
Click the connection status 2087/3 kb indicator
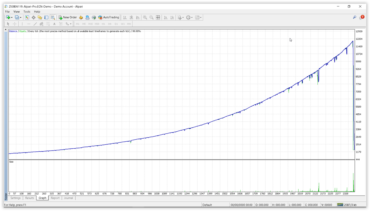[x=347, y=205]
